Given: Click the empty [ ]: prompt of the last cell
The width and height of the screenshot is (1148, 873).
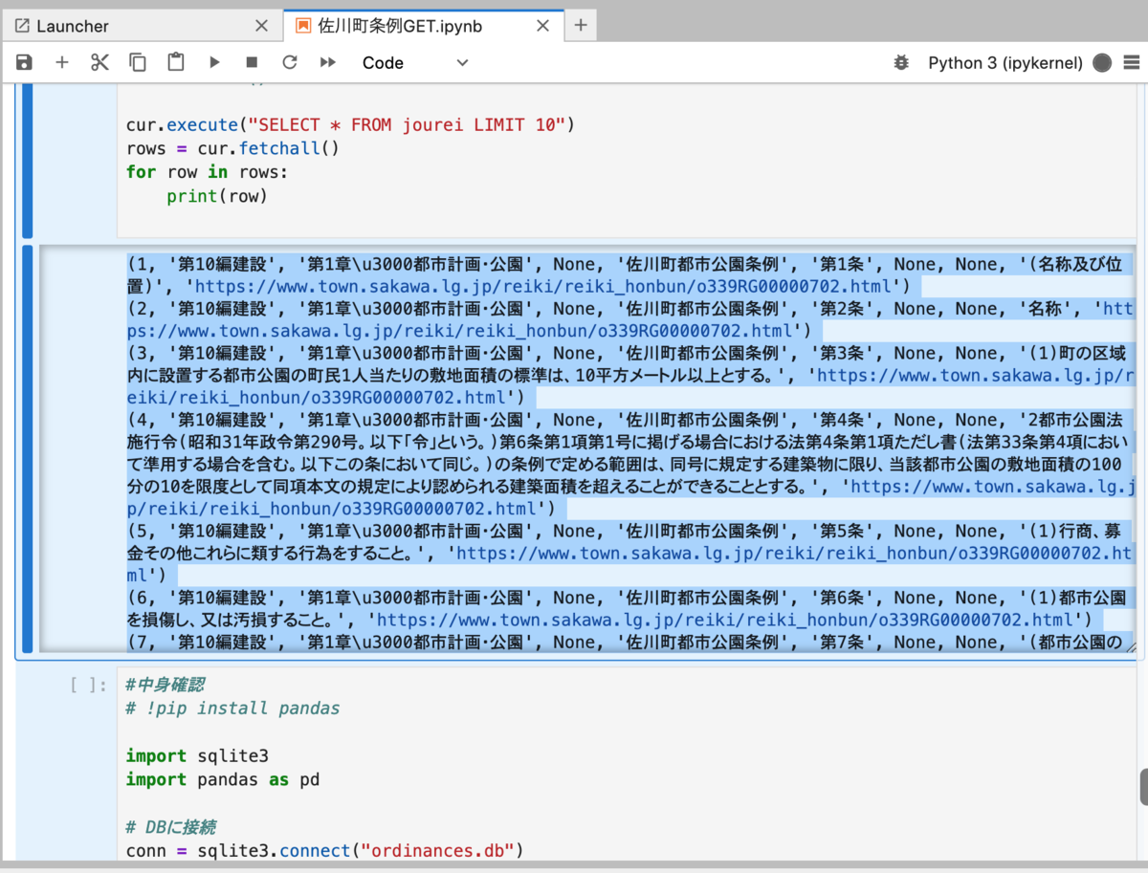Looking at the screenshot, I should [x=89, y=684].
